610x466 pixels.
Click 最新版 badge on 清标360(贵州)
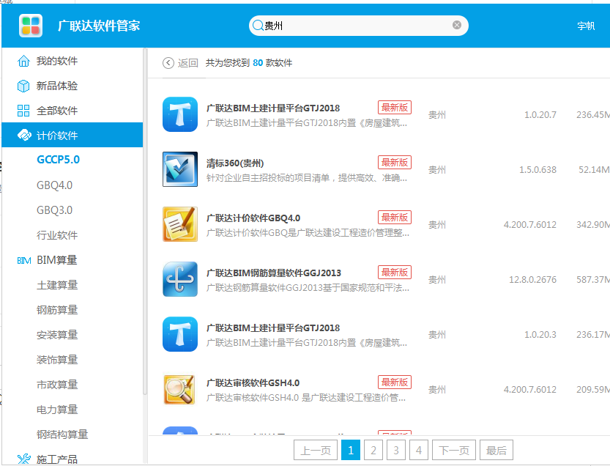395,163
